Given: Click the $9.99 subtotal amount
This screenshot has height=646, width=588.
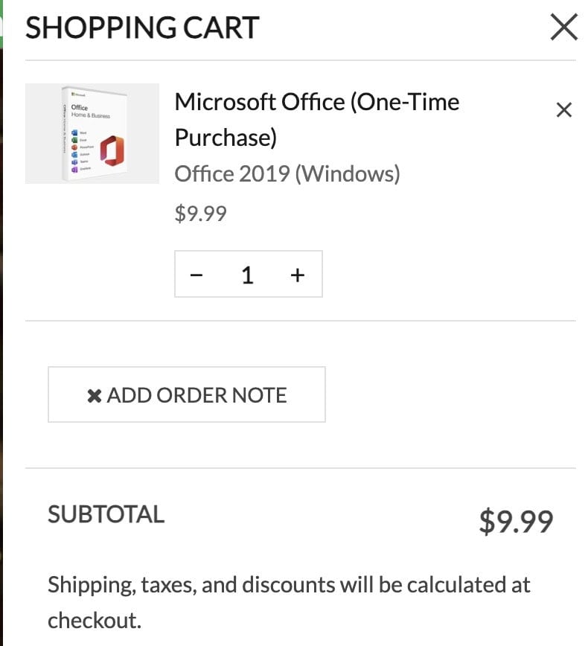Looking at the screenshot, I should coord(516,521).
